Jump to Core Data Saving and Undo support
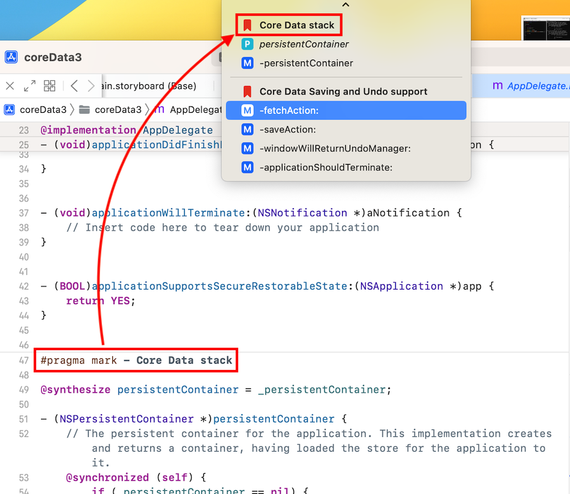The width and height of the screenshot is (570, 494). (343, 91)
